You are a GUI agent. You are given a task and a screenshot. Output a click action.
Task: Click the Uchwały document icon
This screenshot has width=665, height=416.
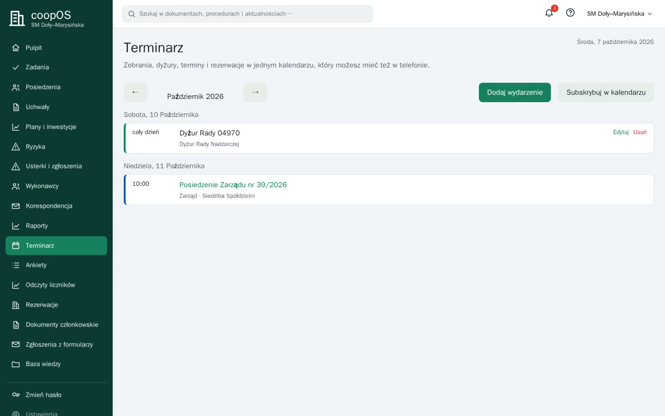[16, 107]
